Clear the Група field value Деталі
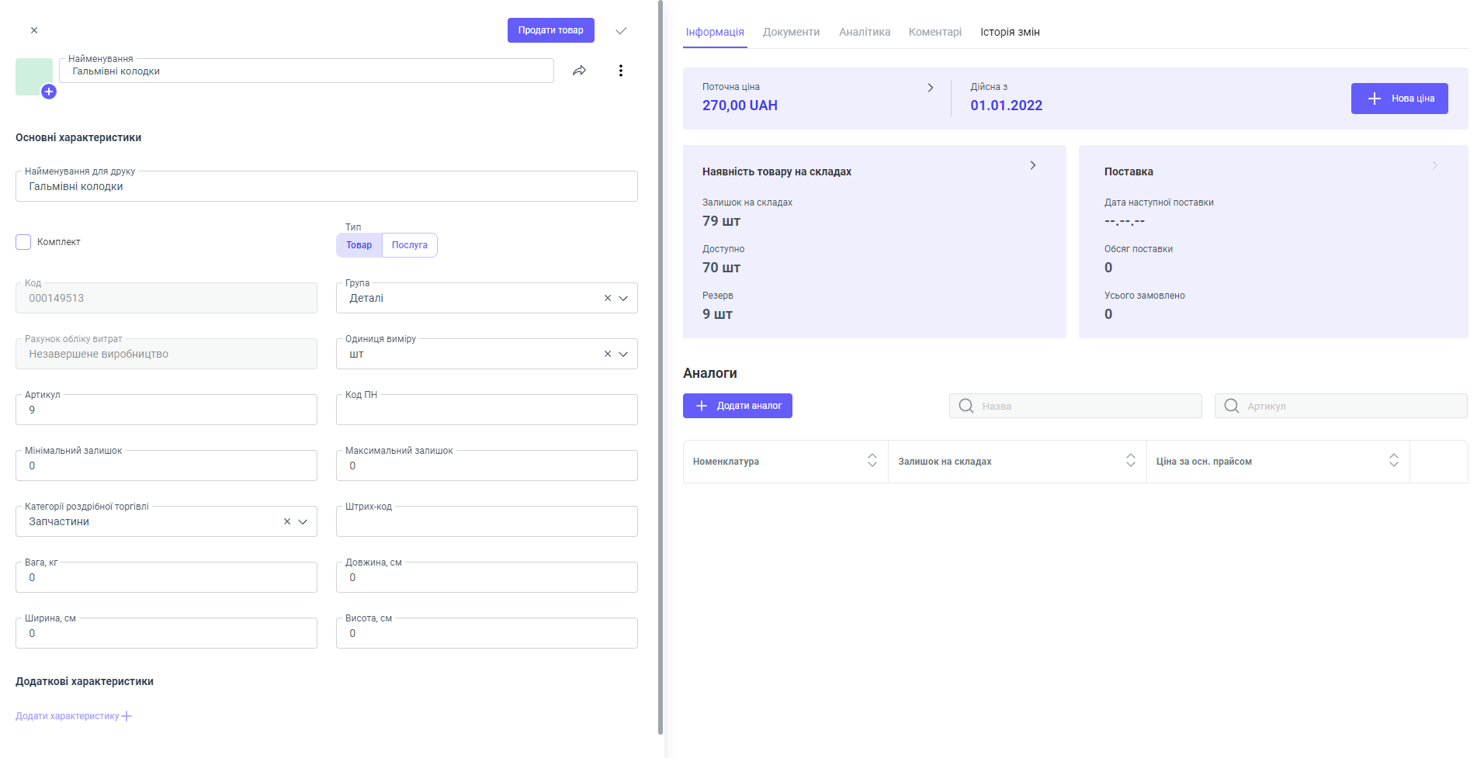The height and width of the screenshot is (758, 1484). pyautogui.click(x=608, y=298)
